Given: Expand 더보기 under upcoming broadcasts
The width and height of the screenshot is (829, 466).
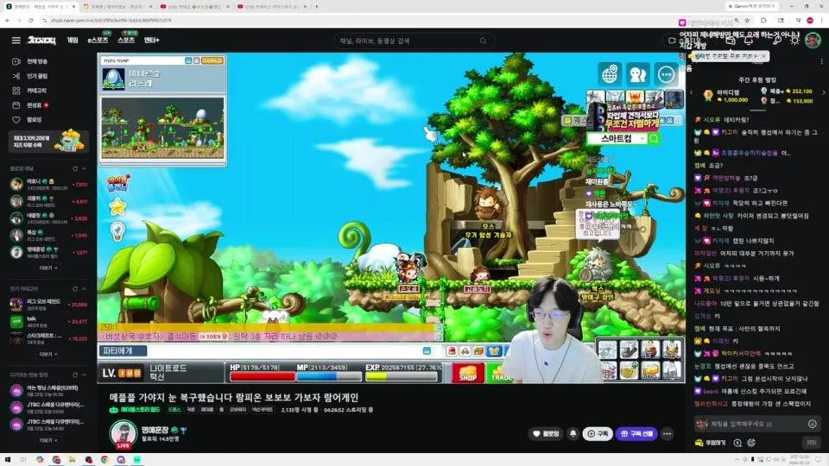Looking at the screenshot, I should coord(48,440).
